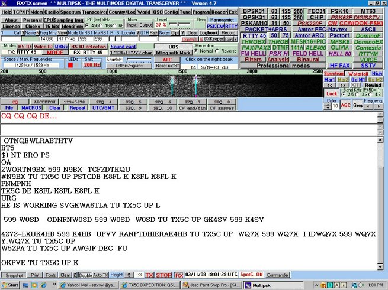Switch to the TX5C DXPEDITION taskbar window
The image size is (388, 290).
point(150,285)
